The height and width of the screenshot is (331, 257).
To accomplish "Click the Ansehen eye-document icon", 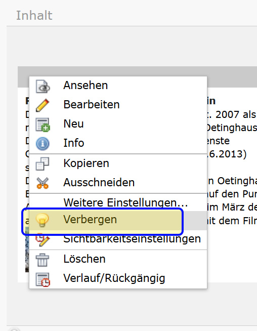I will tap(43, 87).
